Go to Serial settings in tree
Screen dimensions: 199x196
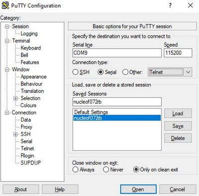coord(26,141)
